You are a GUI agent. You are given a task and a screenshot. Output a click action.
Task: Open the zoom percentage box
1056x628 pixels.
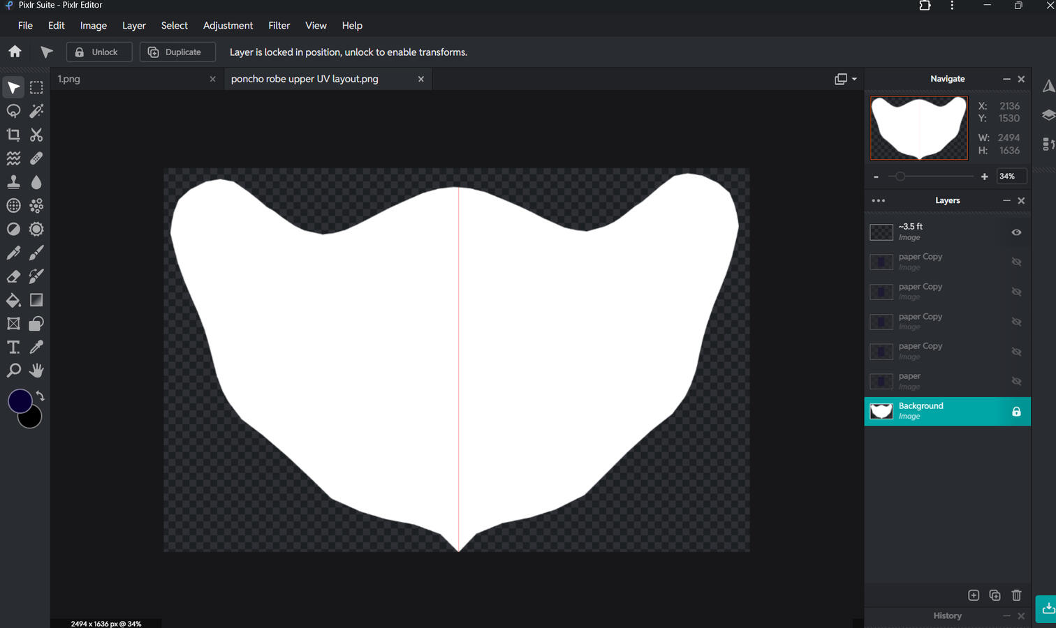[x=1011, y=177]
